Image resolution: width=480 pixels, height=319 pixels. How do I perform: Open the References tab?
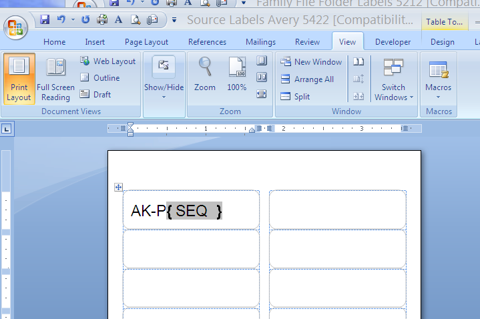click(x=207, y=42)
